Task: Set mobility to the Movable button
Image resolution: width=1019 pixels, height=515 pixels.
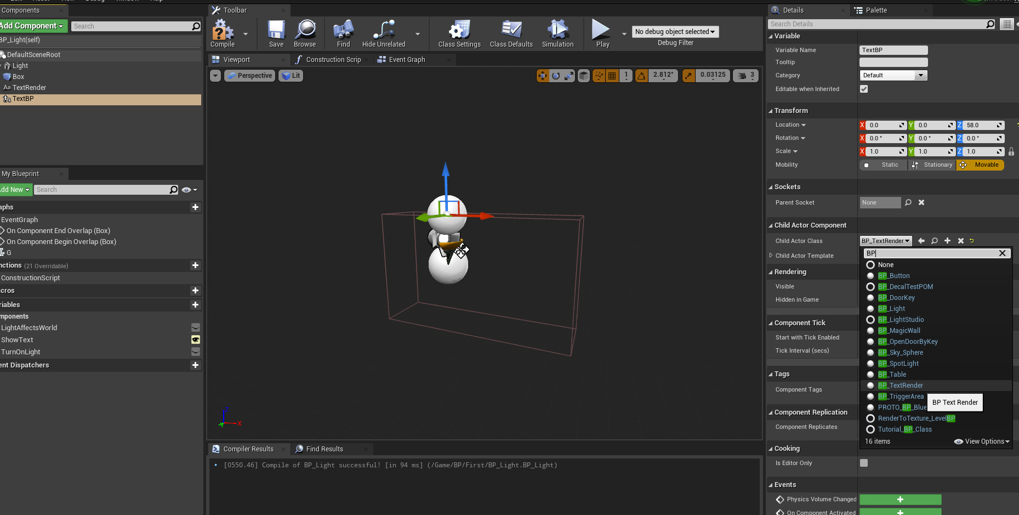Action: [x=980, y=165]
